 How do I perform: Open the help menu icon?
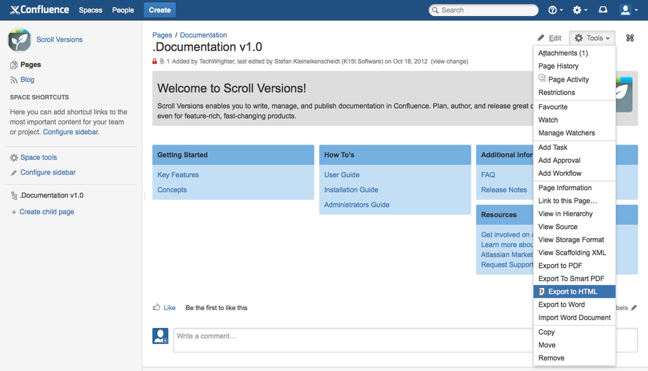pyautogui.click(x=555, y=10)
